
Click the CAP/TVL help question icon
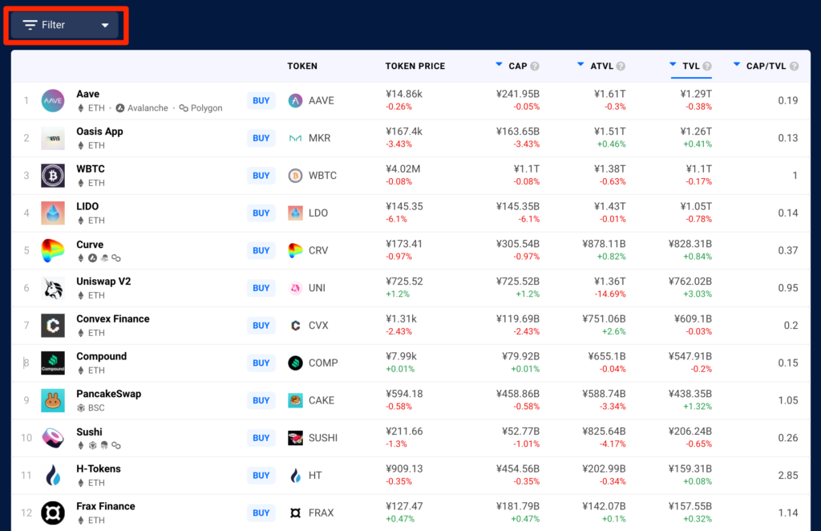[795, 66]
